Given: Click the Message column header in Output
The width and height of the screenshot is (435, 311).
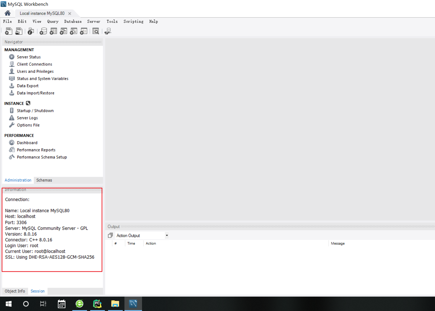Looking at the screenshot, I should (338, 243).
